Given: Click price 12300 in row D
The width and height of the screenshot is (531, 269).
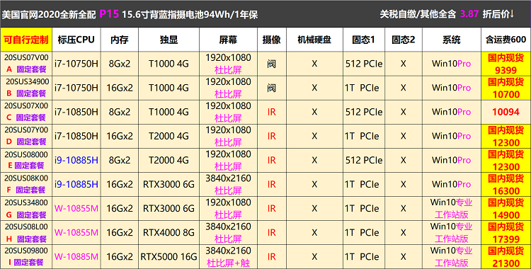Looking at the screenshot, I should 506,142.
